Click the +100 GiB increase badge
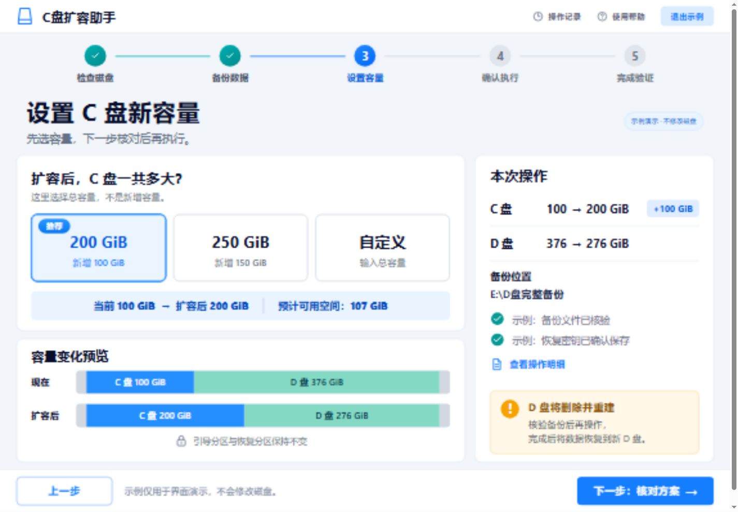 [673, 209]
